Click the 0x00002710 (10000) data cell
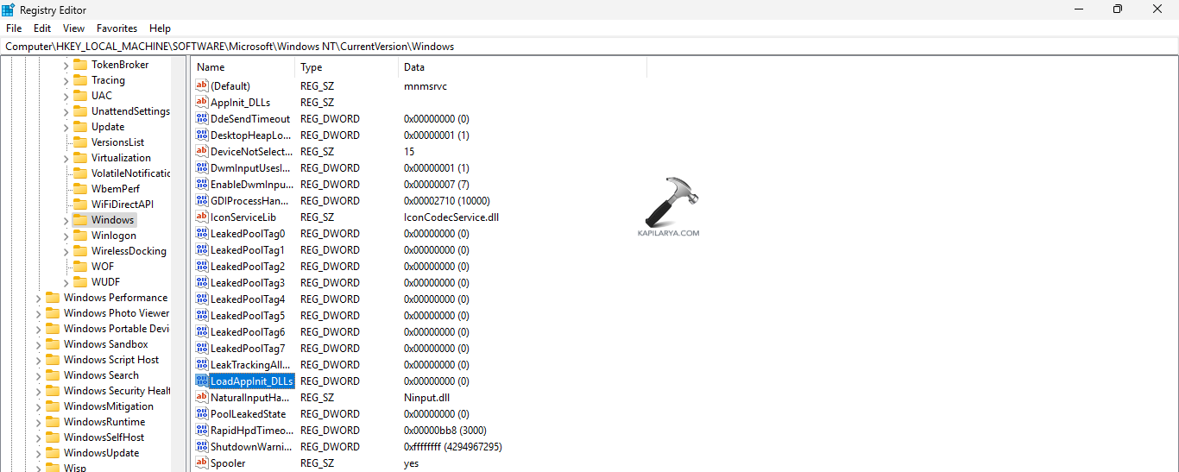The height and width of the screenshot is (472, 1179). pos(447,200)
